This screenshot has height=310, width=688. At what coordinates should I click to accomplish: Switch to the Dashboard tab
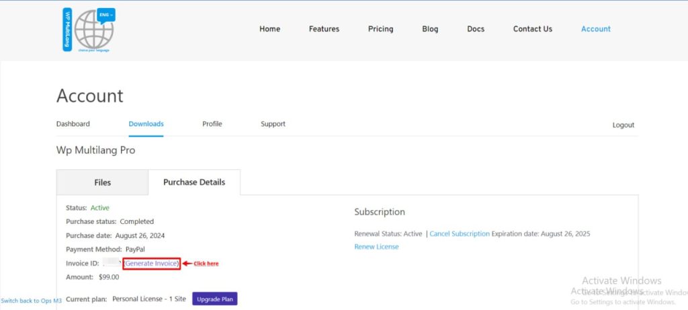tap(73, 124)
